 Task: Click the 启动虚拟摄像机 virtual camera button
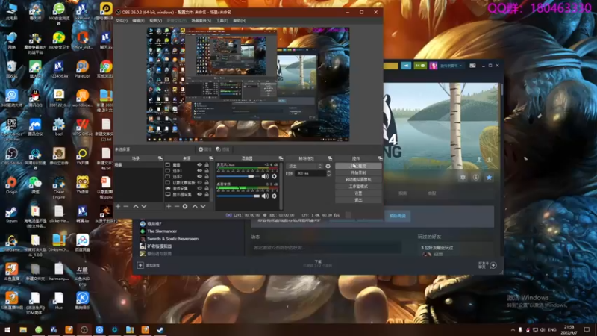[x=358, y=179]
